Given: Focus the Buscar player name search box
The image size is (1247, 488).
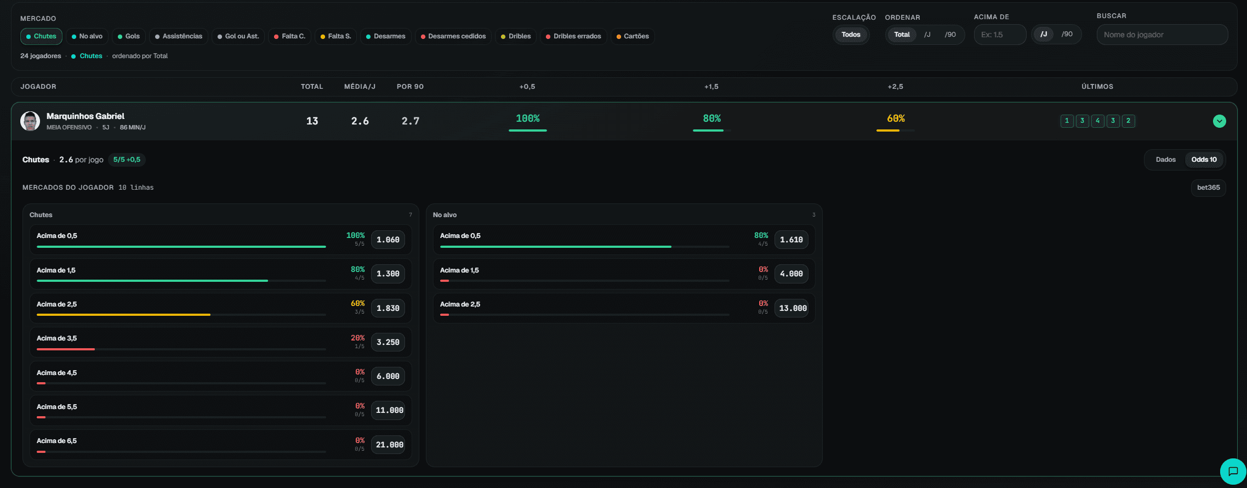Looking at the screenshot, I should pyautogui.click(x=1162, y=35).
